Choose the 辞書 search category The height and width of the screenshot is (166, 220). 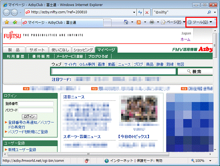coord(160,64)
